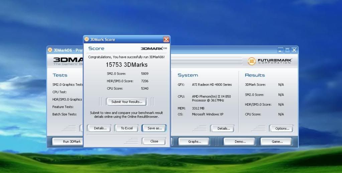Click the CPU Score value 5340
The width and height of the screenshot is (342, 173).
(145, 88)
